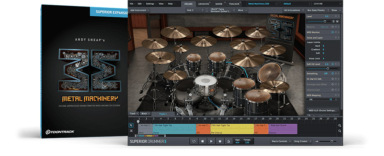This screenshot has height=156, width=384.
Task: Switch to the MIXER tab
Action: coord(219,4)
